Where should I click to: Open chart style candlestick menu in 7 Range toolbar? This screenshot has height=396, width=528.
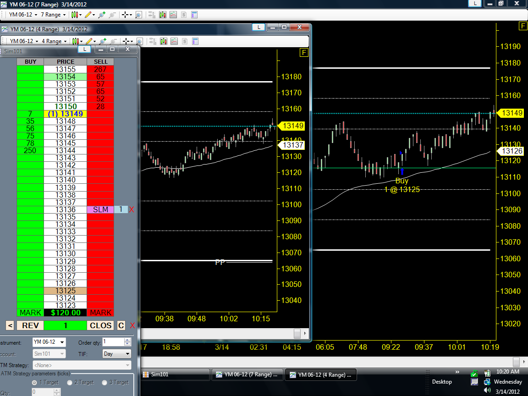click(77, 15)
